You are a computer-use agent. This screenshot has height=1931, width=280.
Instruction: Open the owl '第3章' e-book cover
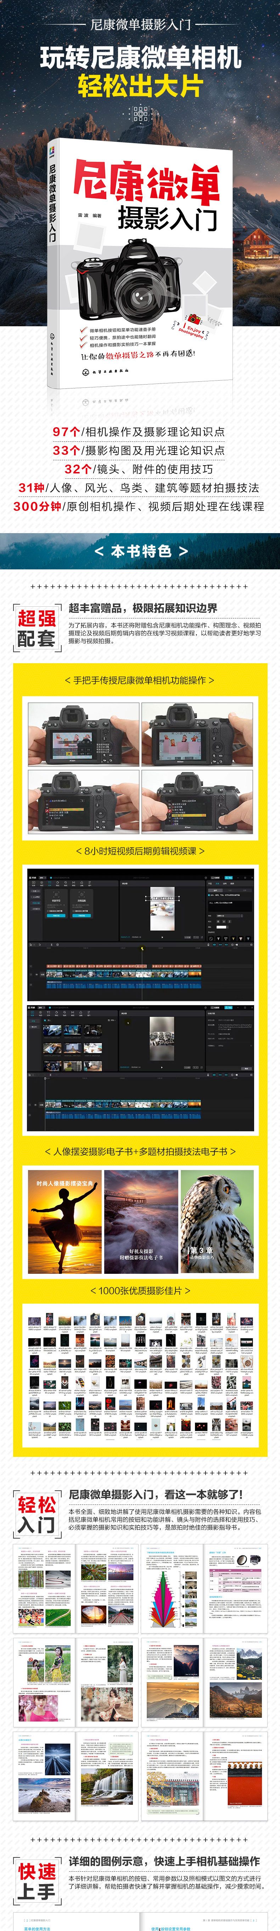tap(217, 1222)
